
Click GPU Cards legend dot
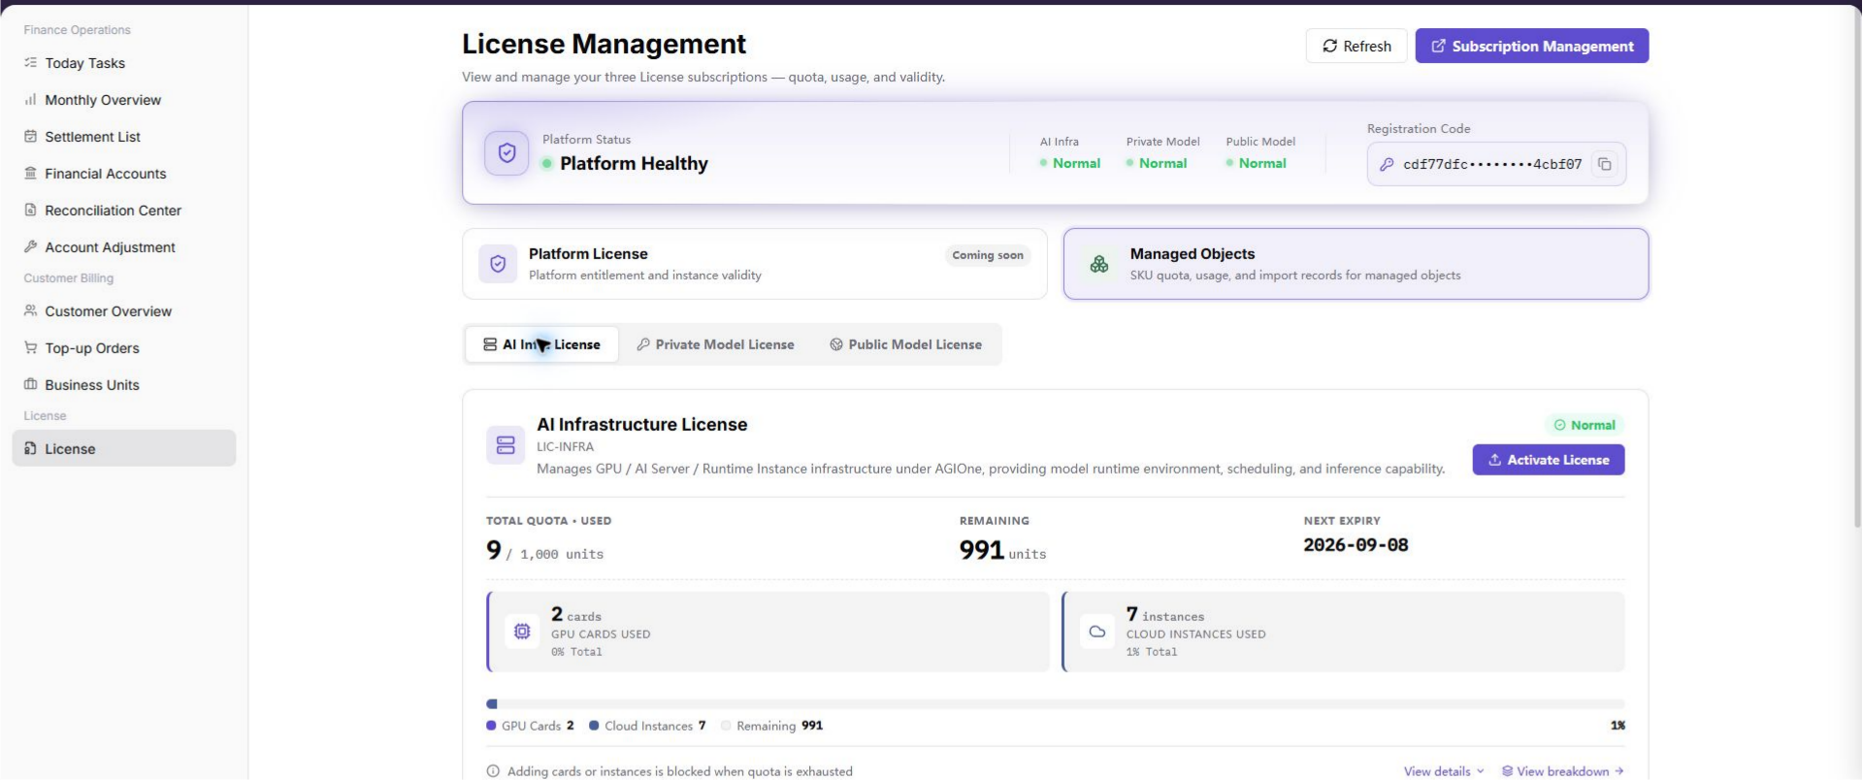tap(491, 726)
